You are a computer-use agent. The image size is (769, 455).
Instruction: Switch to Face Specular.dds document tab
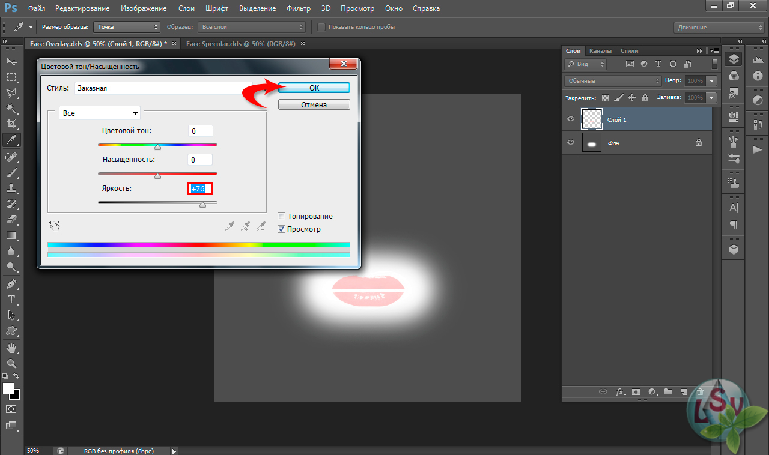[x=245, y=44]
